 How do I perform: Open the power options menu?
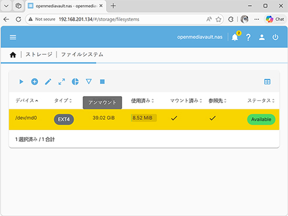pyautogui.click(x=275, y=37)
